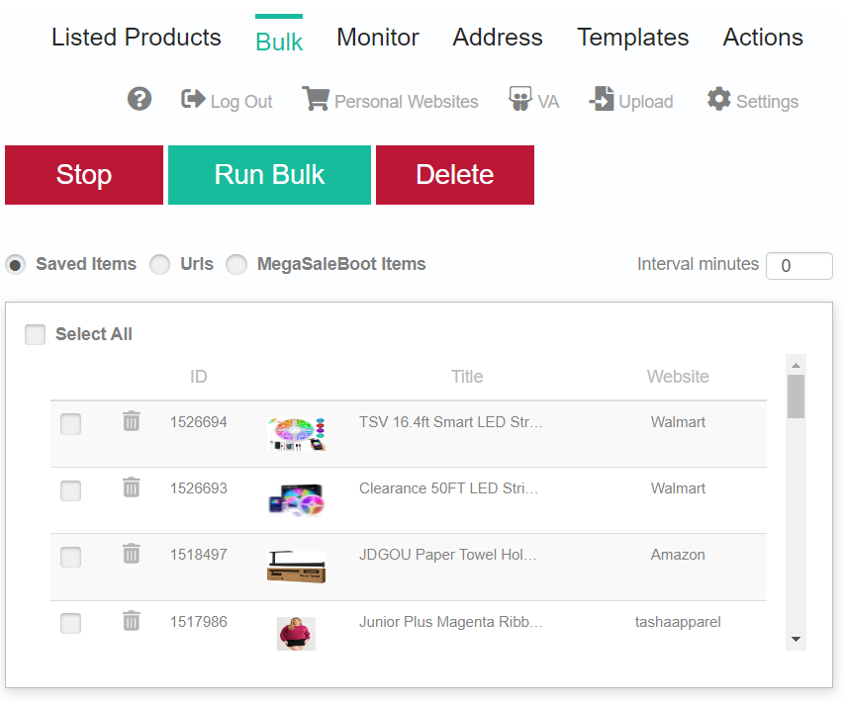Click the Upload file icon
The image size is (844, 705).
[602, 99]
